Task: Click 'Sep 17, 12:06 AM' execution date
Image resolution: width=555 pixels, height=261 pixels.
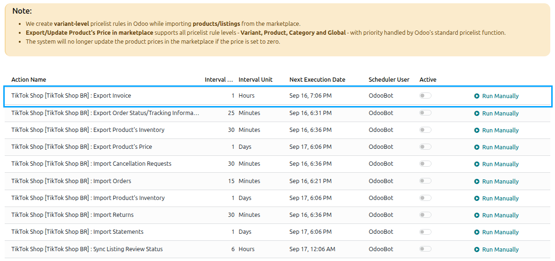Action: click(x=312, y=249)
